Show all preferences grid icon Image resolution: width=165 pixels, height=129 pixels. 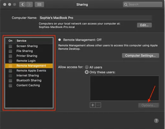39,4
